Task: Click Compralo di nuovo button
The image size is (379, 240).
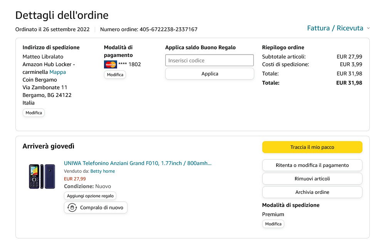Action: tap(96, 207)
